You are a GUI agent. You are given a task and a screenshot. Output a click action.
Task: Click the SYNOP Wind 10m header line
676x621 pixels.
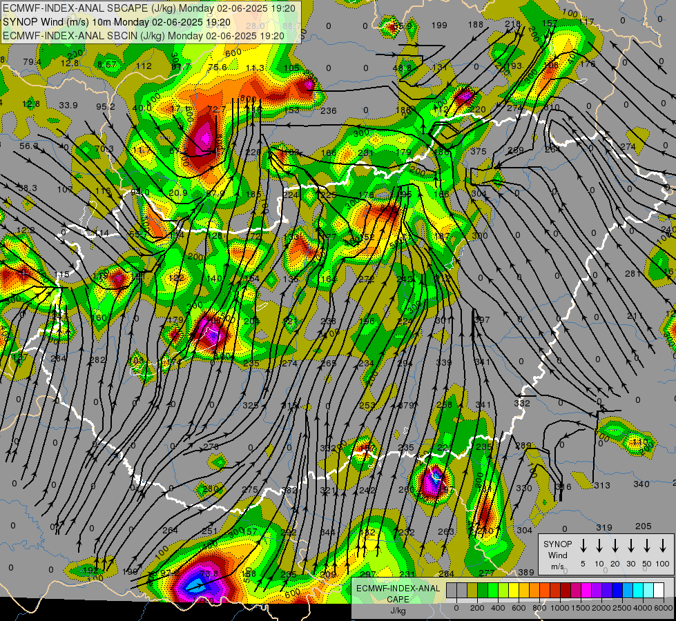[x=117, y=22]
